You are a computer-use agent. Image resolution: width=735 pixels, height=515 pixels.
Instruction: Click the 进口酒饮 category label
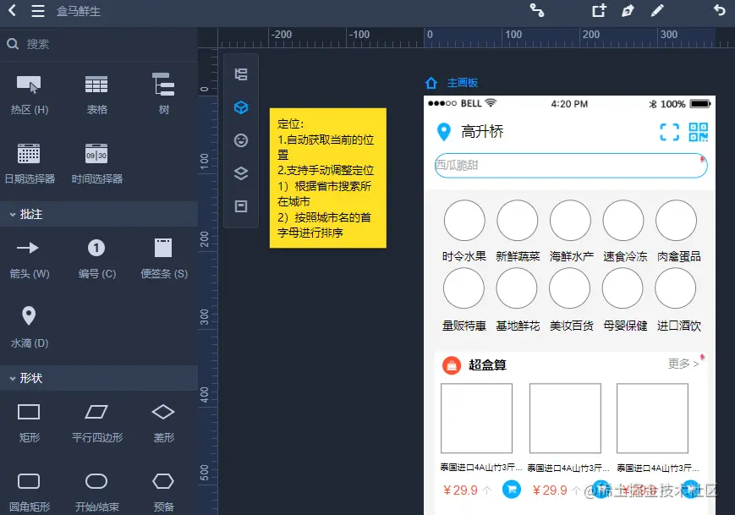point(678,326)
